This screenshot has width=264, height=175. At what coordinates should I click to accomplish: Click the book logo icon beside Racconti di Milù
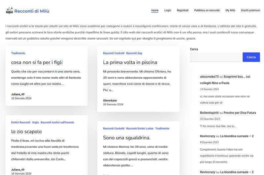coord(9,11)
